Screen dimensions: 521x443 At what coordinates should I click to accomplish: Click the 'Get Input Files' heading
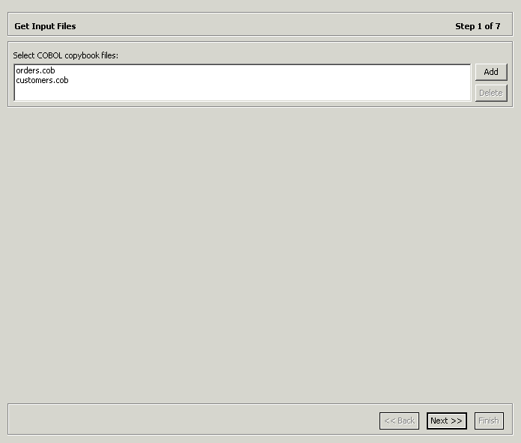pos(45,26)
